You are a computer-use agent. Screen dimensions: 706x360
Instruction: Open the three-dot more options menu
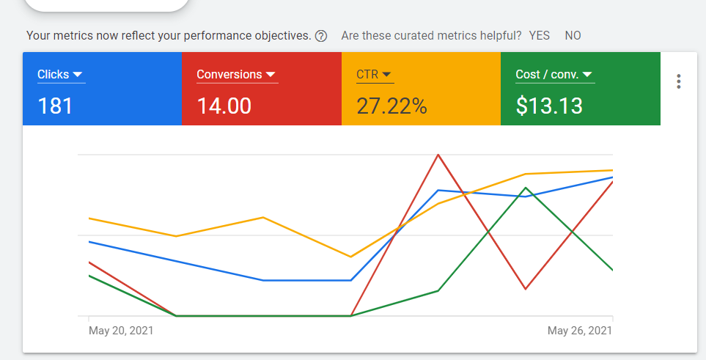click(x=679, y=81)
